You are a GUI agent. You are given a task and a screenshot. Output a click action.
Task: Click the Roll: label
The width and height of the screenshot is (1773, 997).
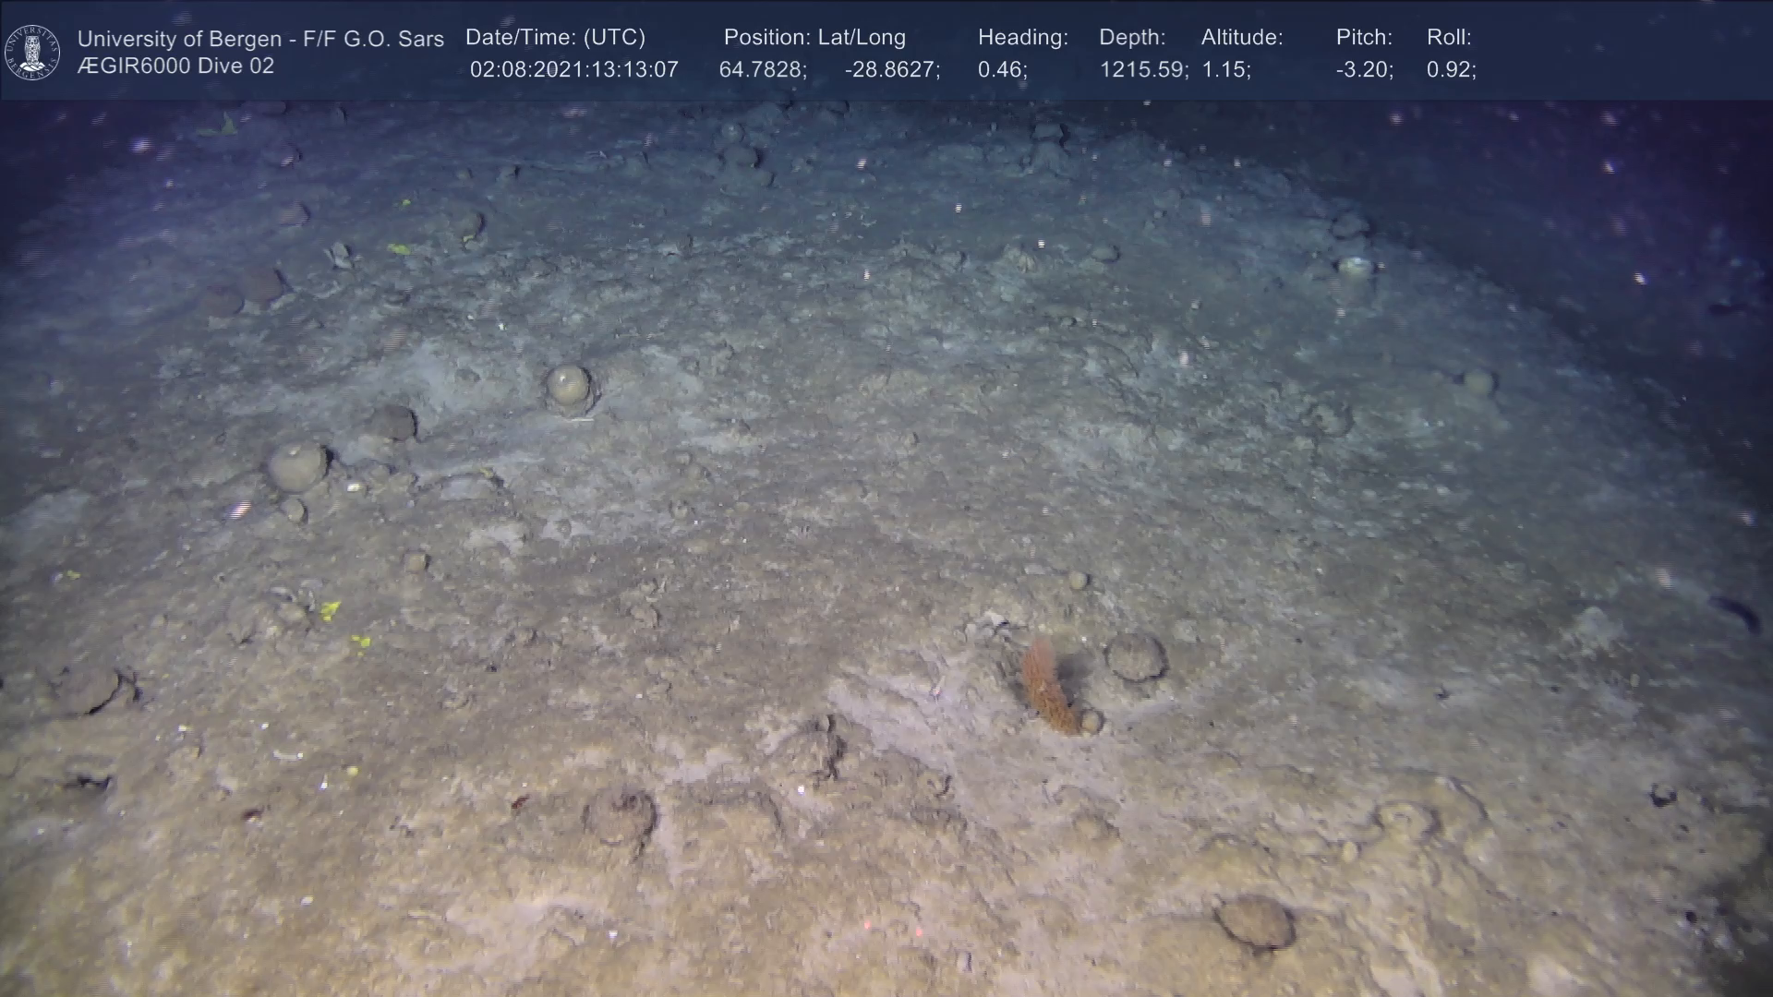(x=1449, y=38)
